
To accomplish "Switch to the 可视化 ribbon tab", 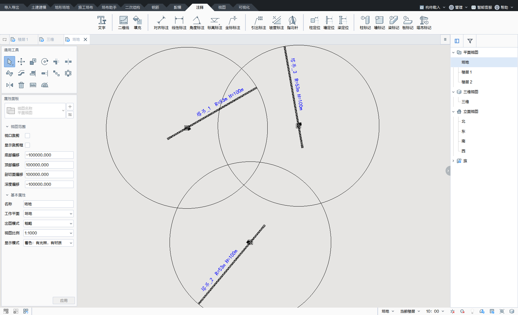I will [244, 7].
